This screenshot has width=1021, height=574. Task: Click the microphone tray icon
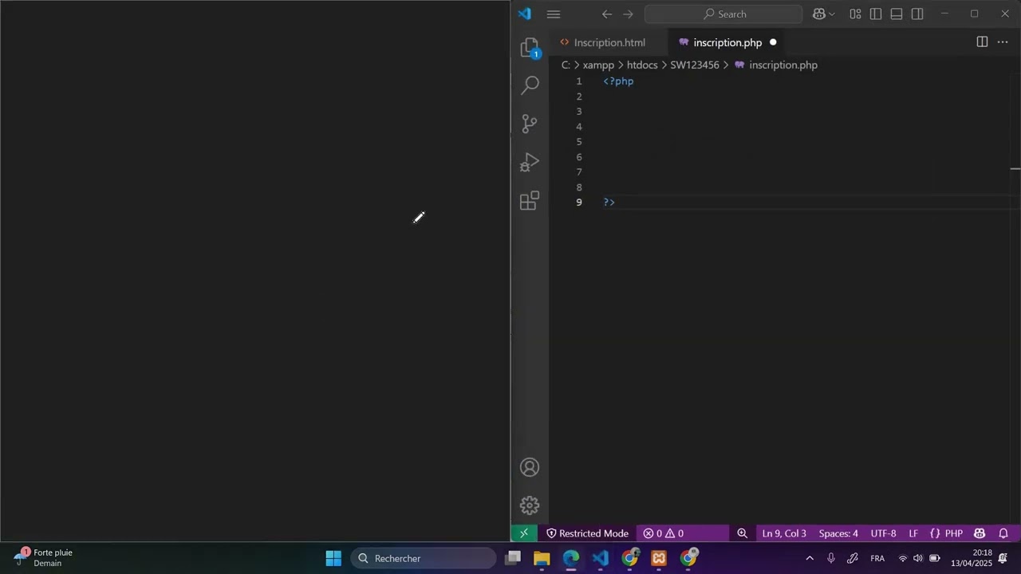coord(831,558)
